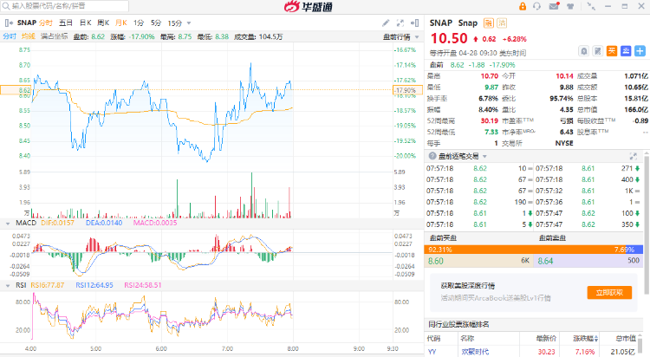The image size is (650, 357).
Task: Expand the tick trades panel icon
Action: coord(633,156)
